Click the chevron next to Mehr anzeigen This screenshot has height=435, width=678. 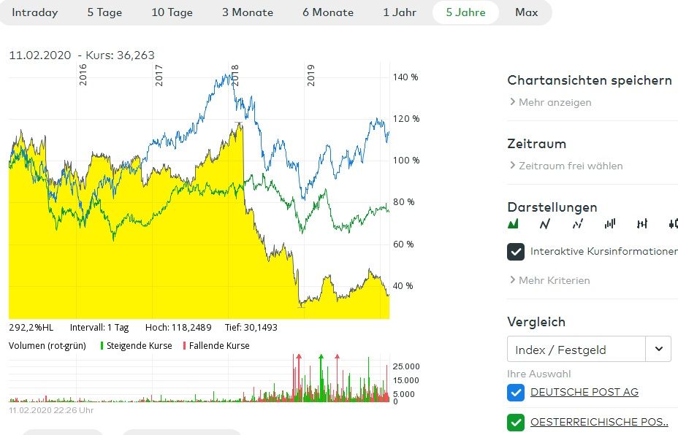pyautogui.click(x=512, y=102)
